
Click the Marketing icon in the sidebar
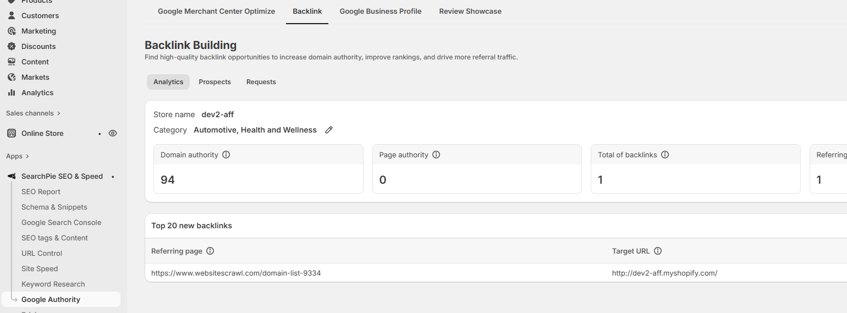(12, 31)
